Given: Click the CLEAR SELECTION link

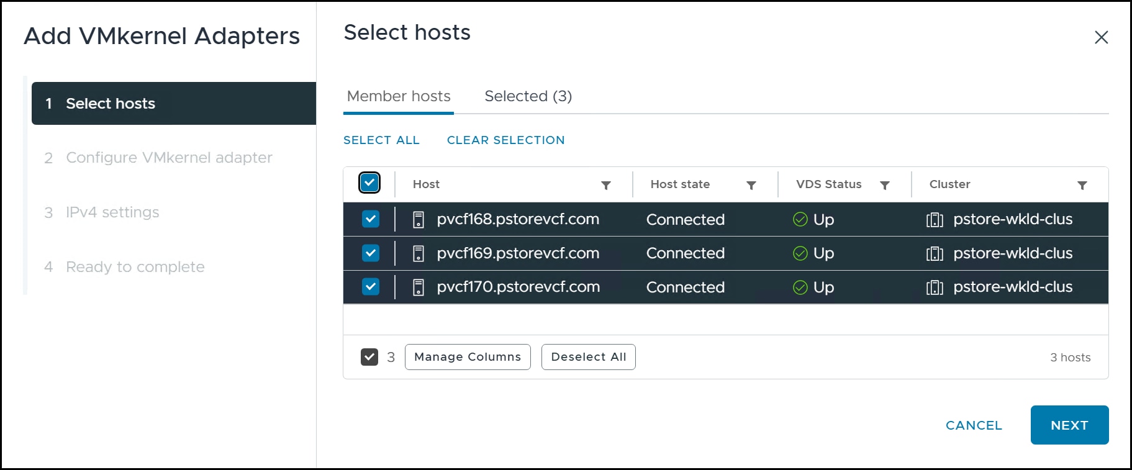Looking at the screenshot, I should [x=506, y=140].
